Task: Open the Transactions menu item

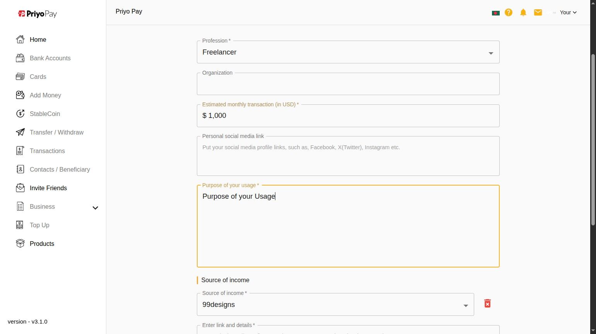Action: pyautogui.click(x=47, y=151)
